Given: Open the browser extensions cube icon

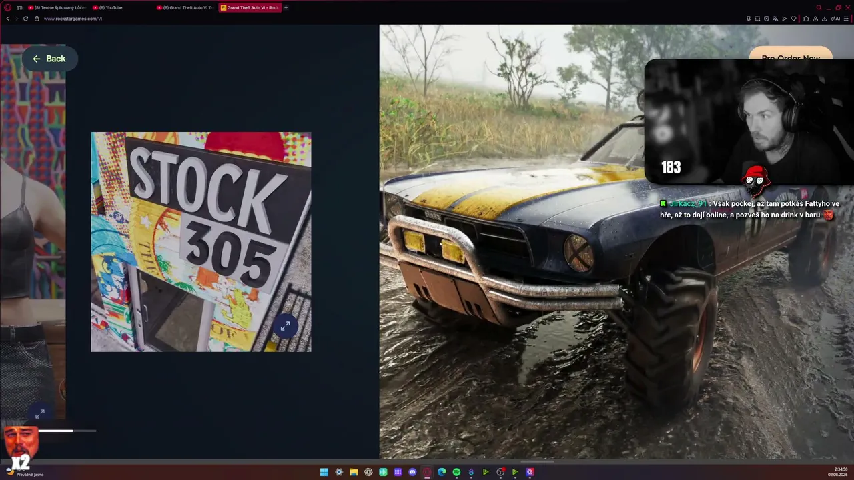Looking at the screenshot, I should pos(806,19).
